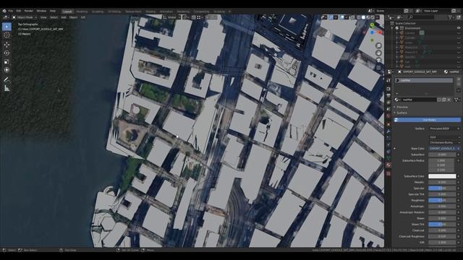
Task: Adjust the Roughness slider
Action: tap(442, 201)
